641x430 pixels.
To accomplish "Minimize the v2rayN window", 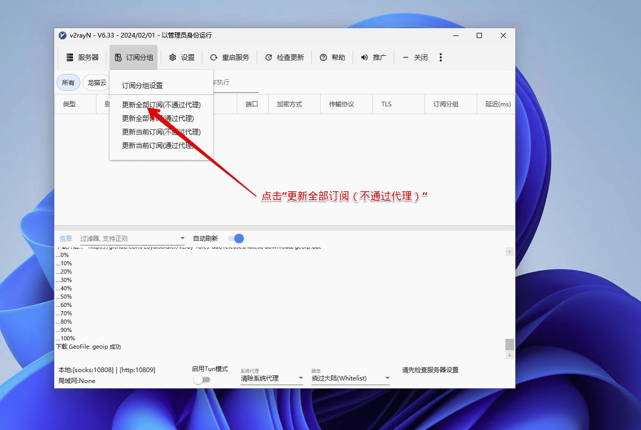I will (x=456, y=35).
